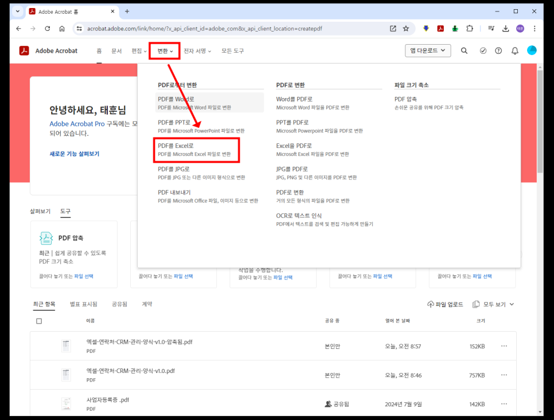
Task: Expand the 편집 menu dropdown
Action: 139,51
